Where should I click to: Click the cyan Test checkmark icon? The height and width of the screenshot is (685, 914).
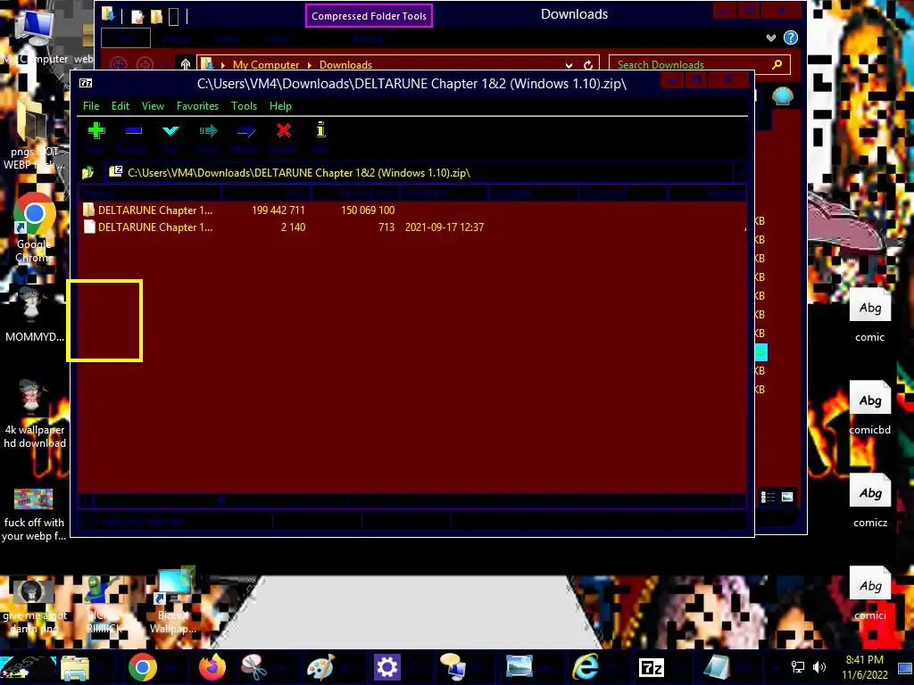point(170,130)
